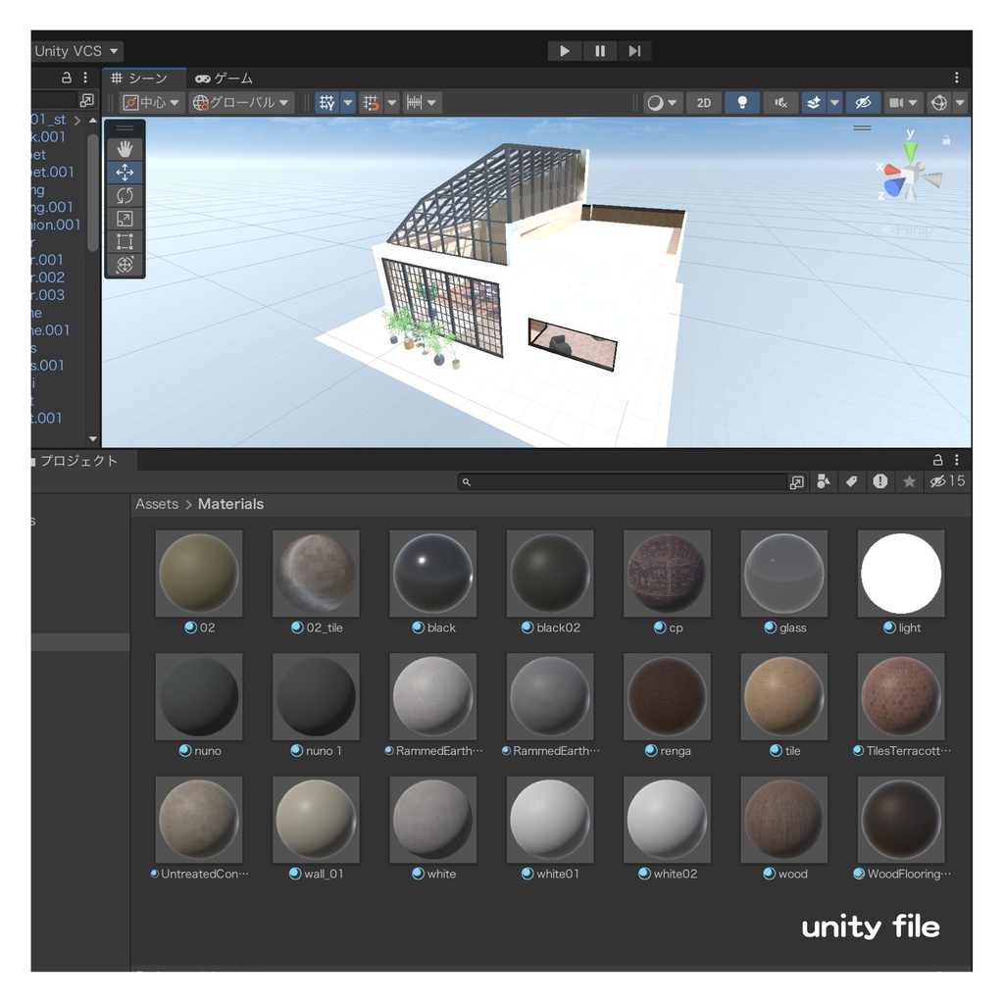The height and width of the screenshot is (1004, 1004).
Task: Select the Scale tool
Action: 125,219
